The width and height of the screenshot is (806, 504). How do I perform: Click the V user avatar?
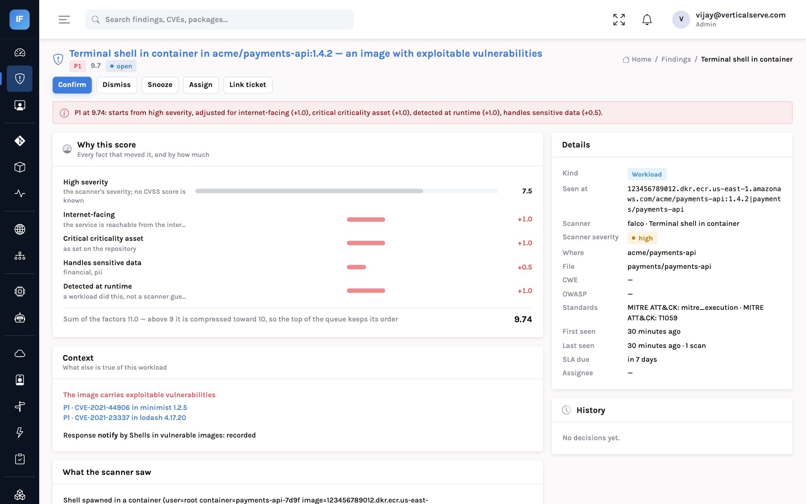click(681, 19)
